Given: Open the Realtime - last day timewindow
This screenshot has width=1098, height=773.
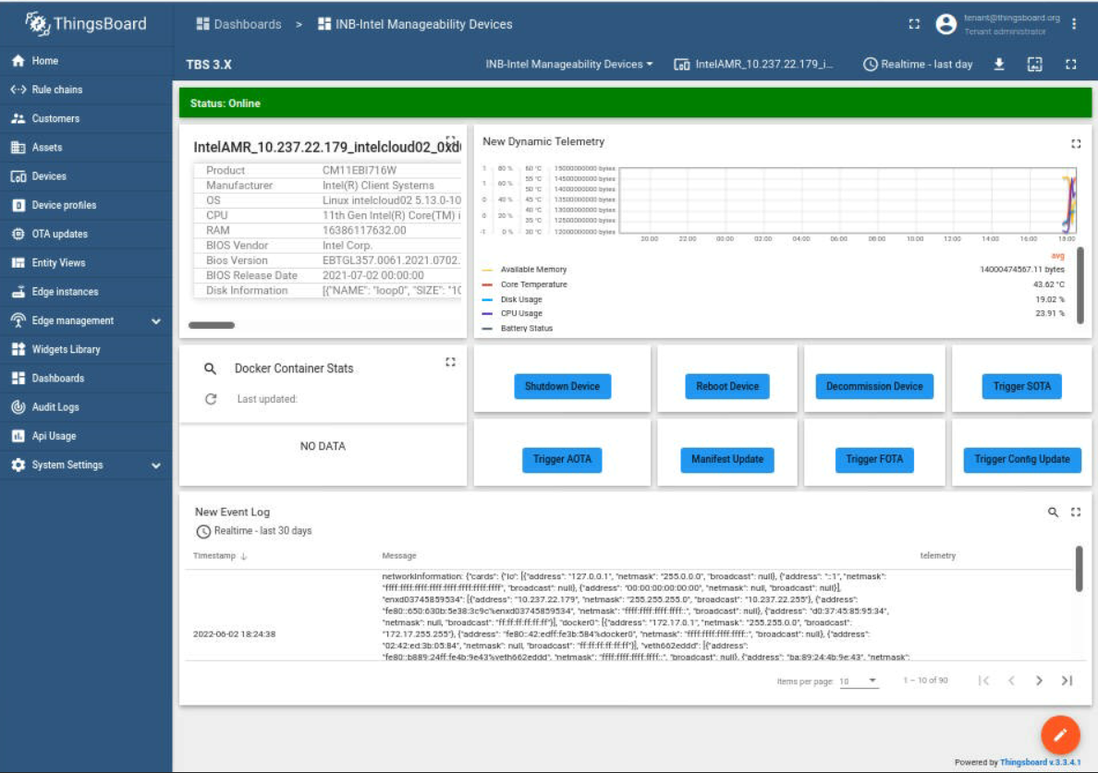Looking at the screenshot, I should click(x=918, y=65).
